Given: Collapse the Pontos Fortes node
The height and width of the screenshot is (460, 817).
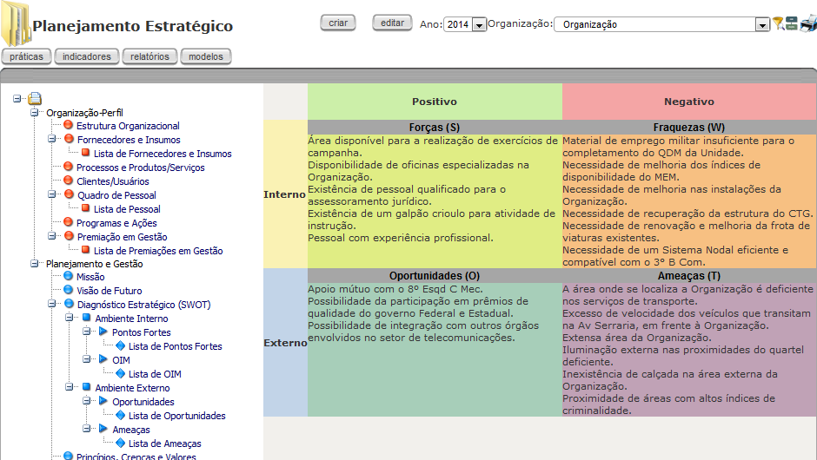Looking at the screenshot, I should 87,332.
